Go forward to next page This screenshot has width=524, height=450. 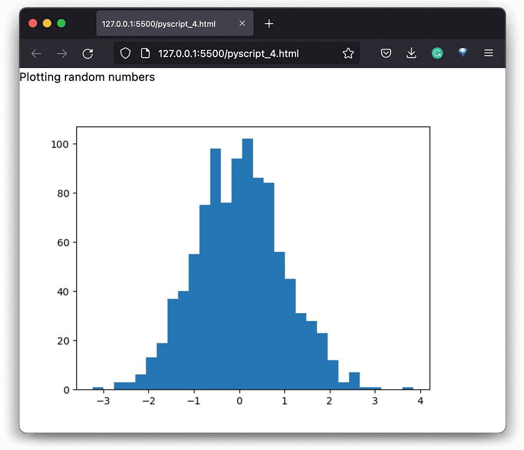click(x=62, y=54)
